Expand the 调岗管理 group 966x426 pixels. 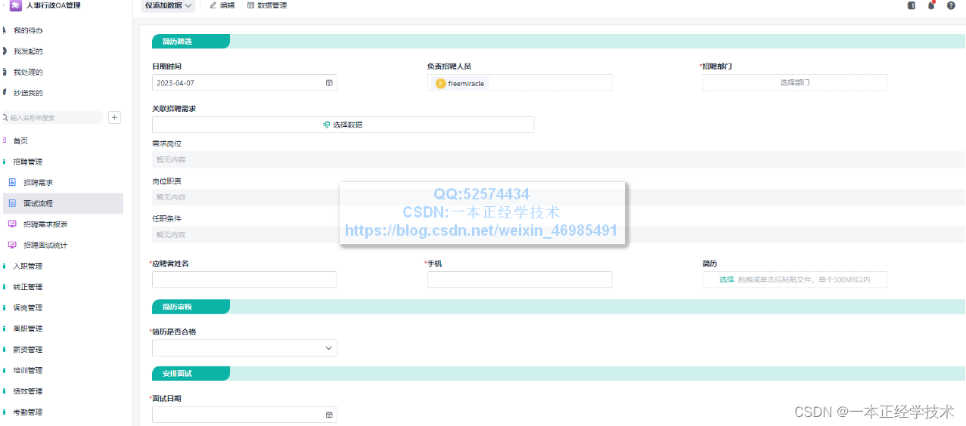tap(27, 307)
